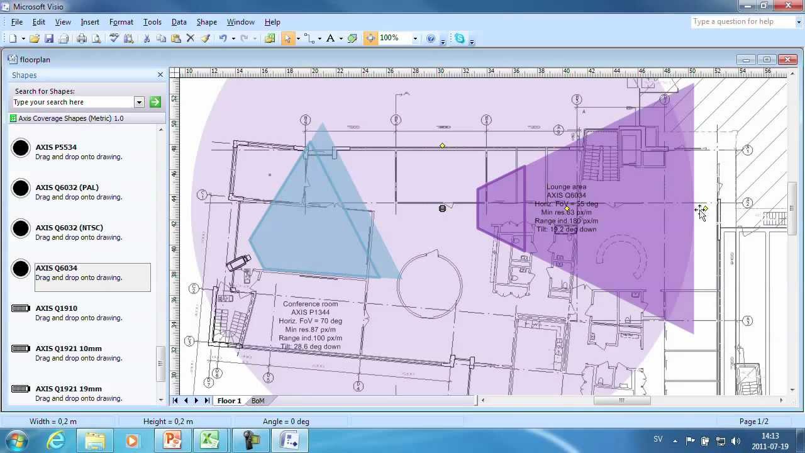This screenshot has height=453, width=805.
Task: Open the Text tool dropdown arrow
Action: click(x=341, y=38)
